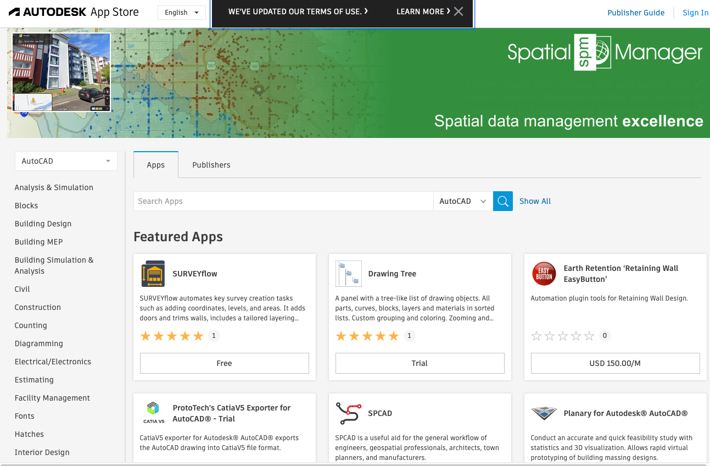This screenshot has width=710, height=466.
Task: Select the Civil category
Action: (x=23, y=289)
